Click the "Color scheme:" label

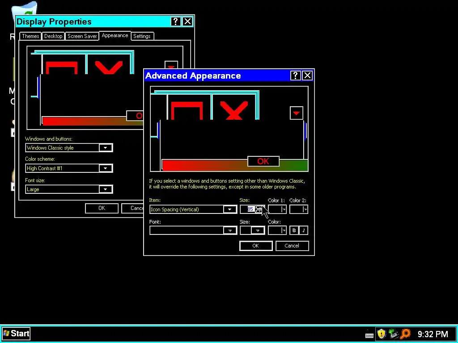pos(40,159)
